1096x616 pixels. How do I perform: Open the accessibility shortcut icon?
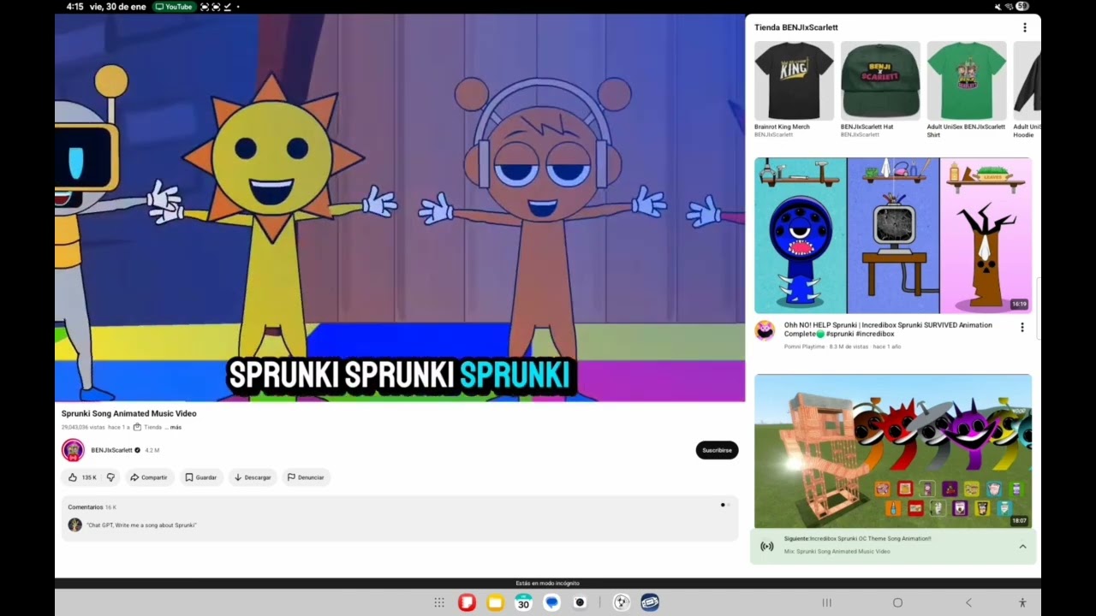[1022, 602]
